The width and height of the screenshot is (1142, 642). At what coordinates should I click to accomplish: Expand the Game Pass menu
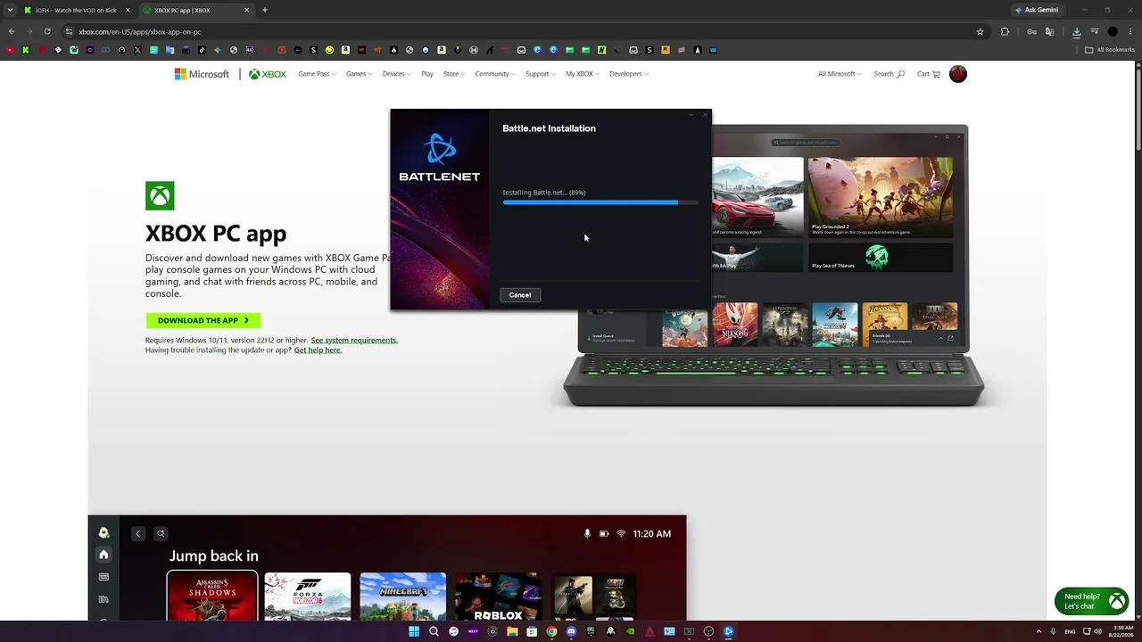(317, 74)
